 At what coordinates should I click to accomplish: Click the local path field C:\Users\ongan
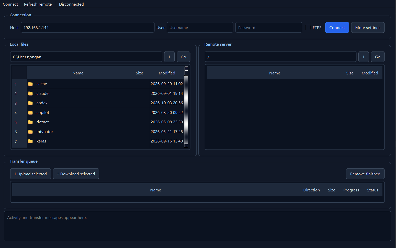[x=86, y=57]
